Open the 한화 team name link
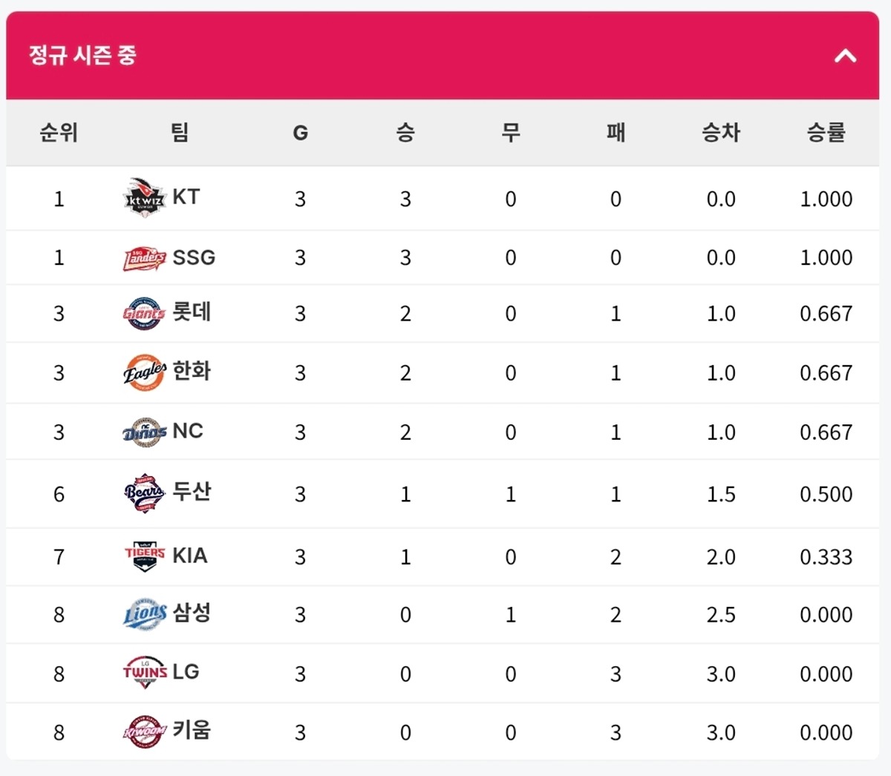 click(x=192, y=370)
